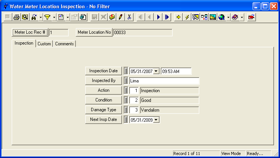Click the Next Insp Date label button
Viewport: 280px width, 158px height.
coord(103,119)
